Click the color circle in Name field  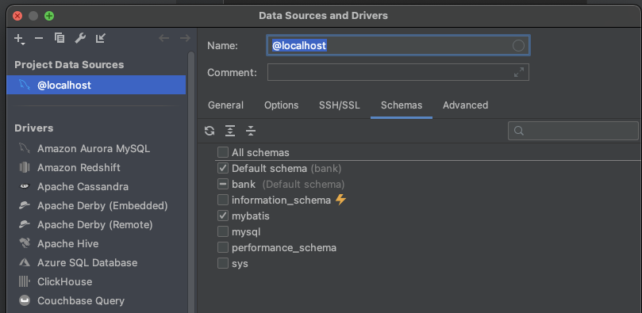(518, 45)
